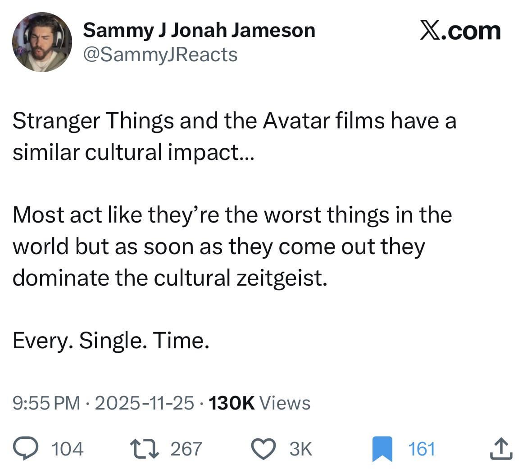Open Sammy J's profile picture
527x469 pixels.
(42, 42)
